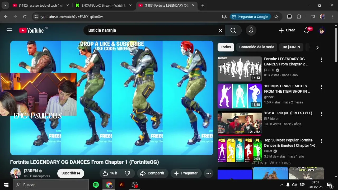Like the video with thumbs up

coord(110,173)
